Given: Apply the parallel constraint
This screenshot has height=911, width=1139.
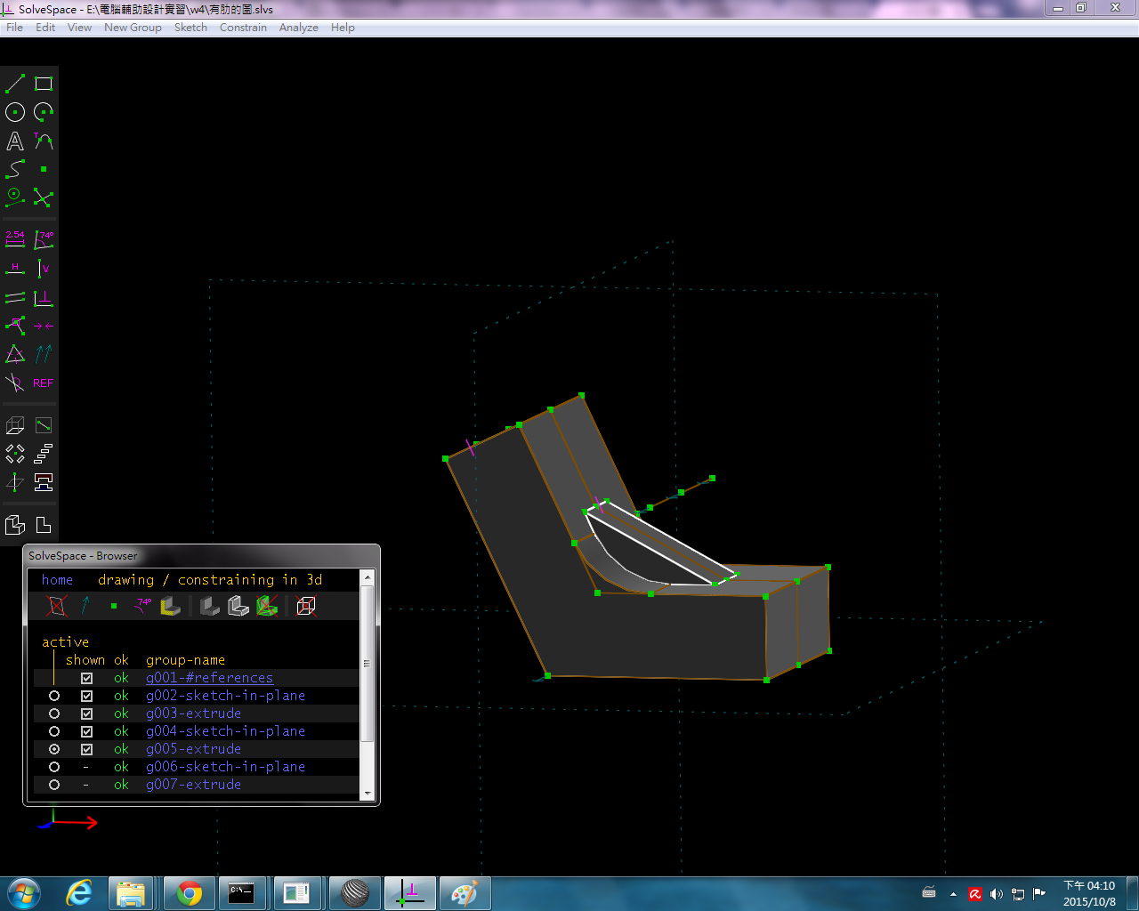Looking at the screenshot, I should click(x=15, y=297).
